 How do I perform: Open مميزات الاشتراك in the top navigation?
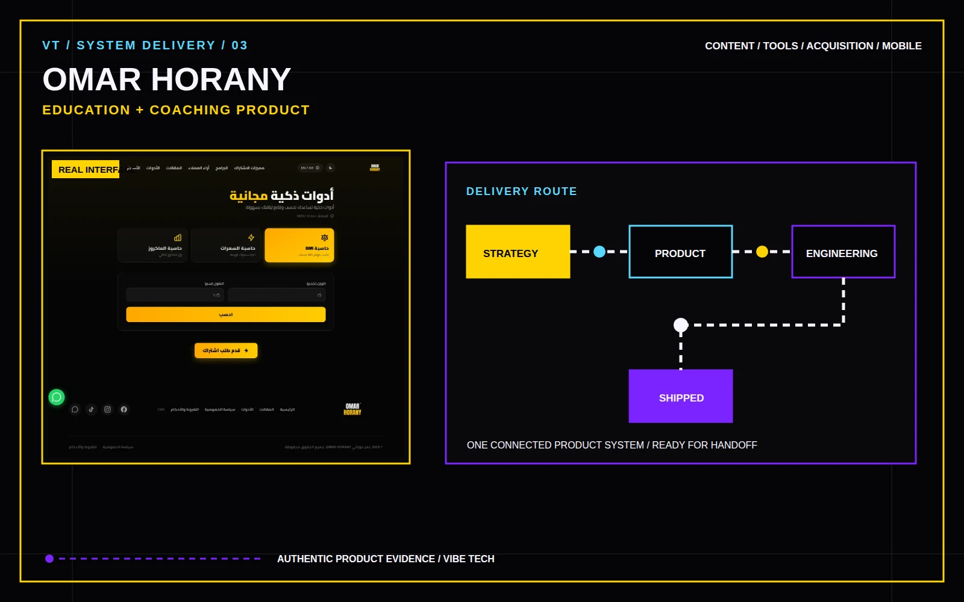click(249, 168)
